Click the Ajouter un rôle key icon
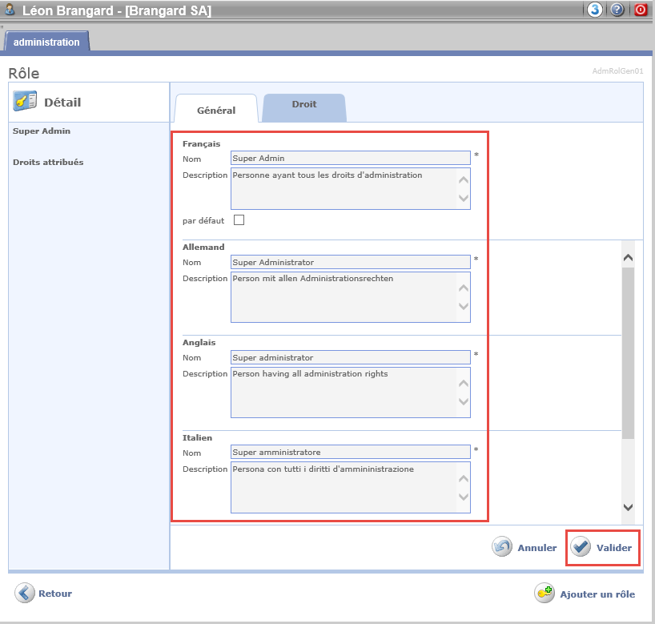This screenshot has height=624, width=655. pyautogui.click(x=545, y=594)
